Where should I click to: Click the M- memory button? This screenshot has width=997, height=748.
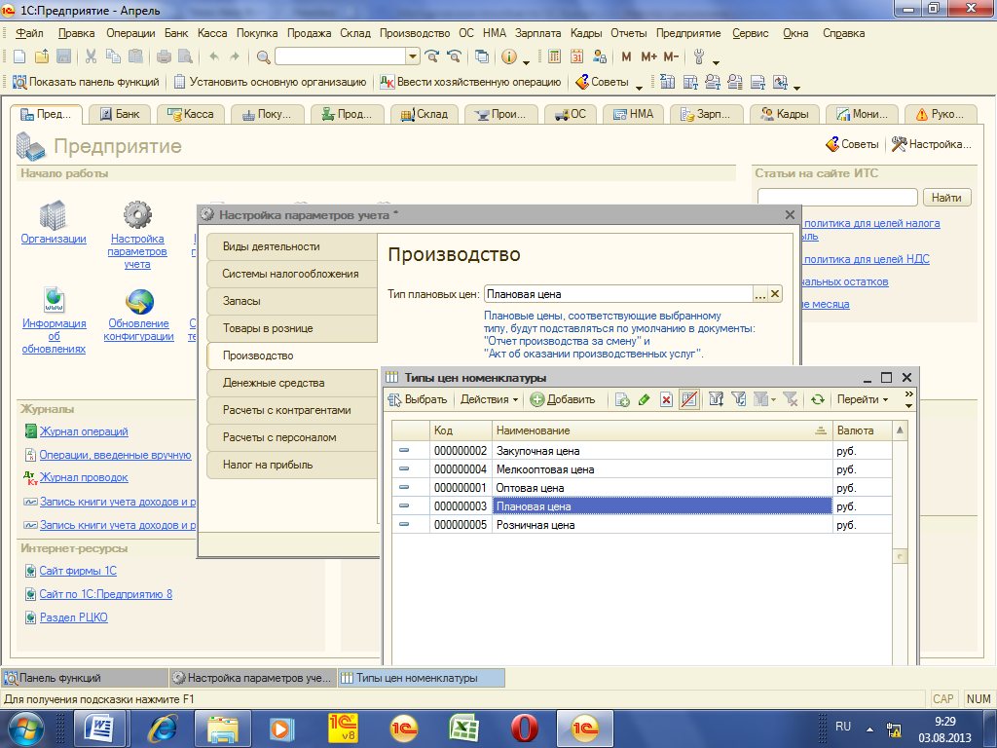pyautogui.click(x=671, y=56)
